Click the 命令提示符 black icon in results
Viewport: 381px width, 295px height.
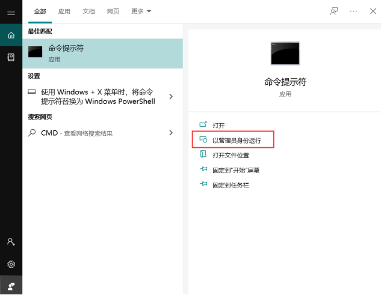pos(36,52)
